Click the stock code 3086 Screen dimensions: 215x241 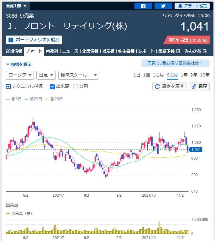click(x=12, y=16)
